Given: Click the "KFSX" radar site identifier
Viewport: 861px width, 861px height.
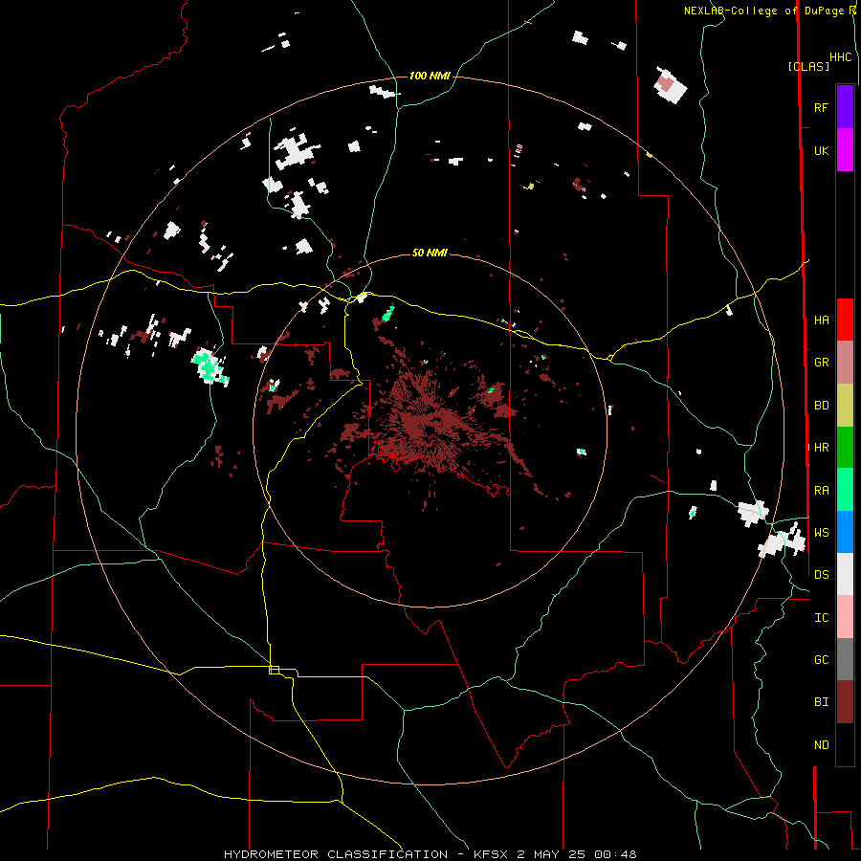Looking at the screenshot, I should click(492, 854).
